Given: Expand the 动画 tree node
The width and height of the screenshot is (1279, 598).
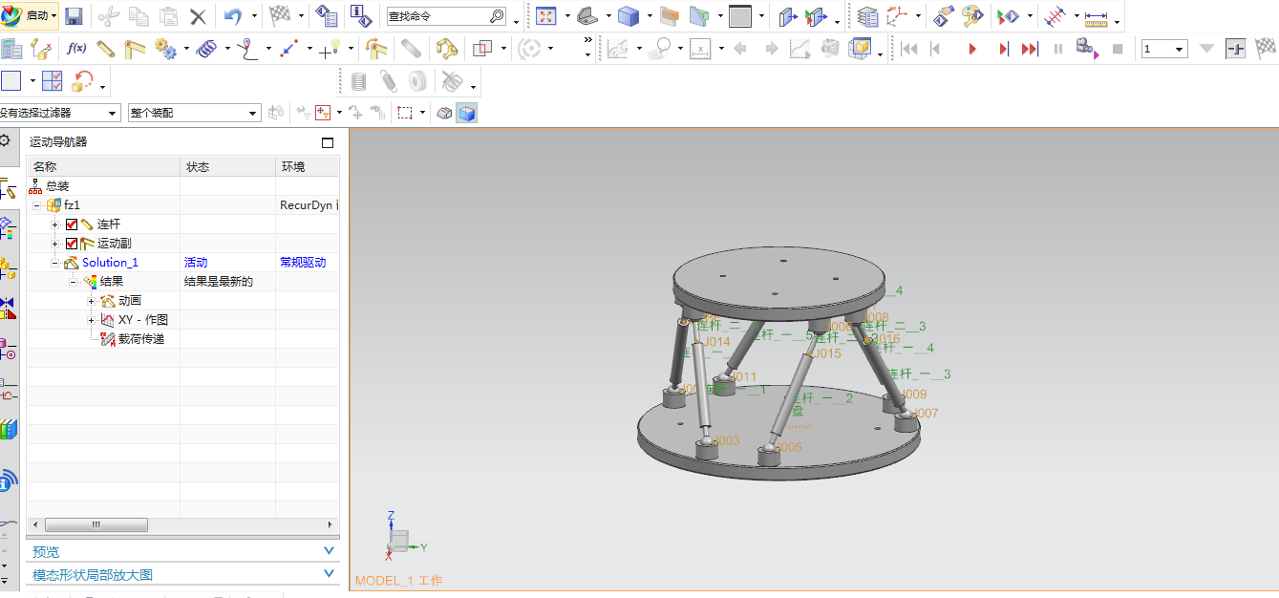Looking at the screenshot, I should pyautogui.click(x=92, y=301).
